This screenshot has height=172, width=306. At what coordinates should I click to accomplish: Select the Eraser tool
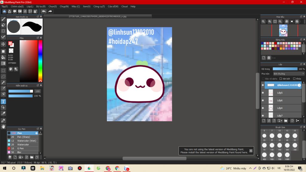3,25
